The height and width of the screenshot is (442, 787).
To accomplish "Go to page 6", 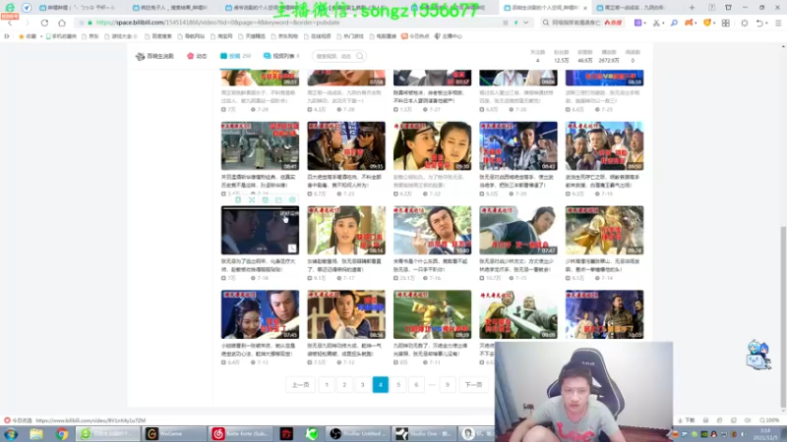I will coord(416,385).
